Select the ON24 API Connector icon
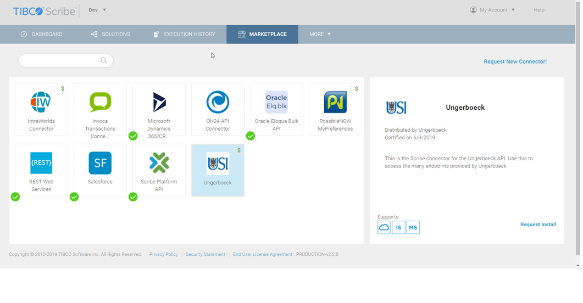This screenshot has height=303, width=583. click(x=218, y=102)
